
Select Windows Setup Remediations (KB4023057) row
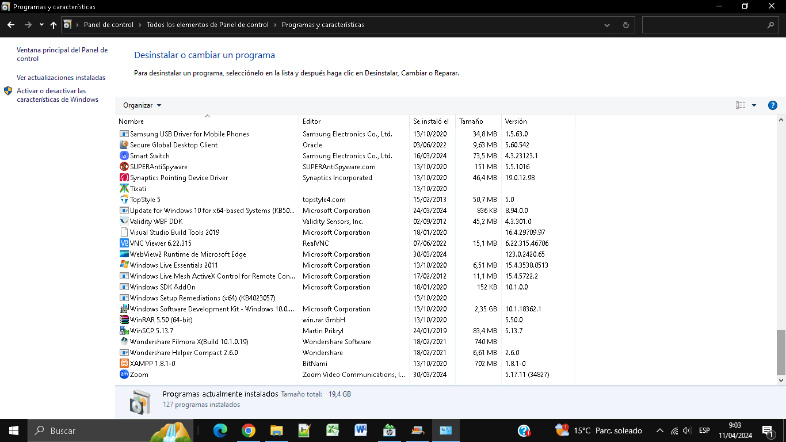345,298
